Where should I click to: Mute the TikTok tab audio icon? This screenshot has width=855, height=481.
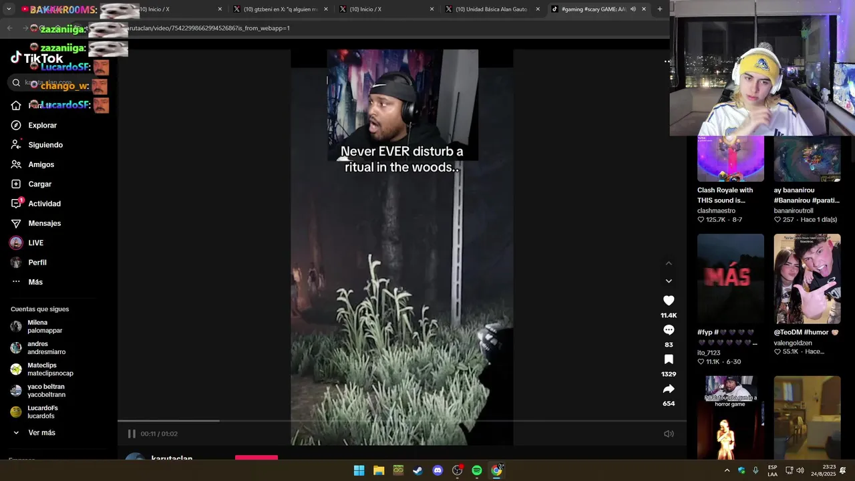click(633, 9)
